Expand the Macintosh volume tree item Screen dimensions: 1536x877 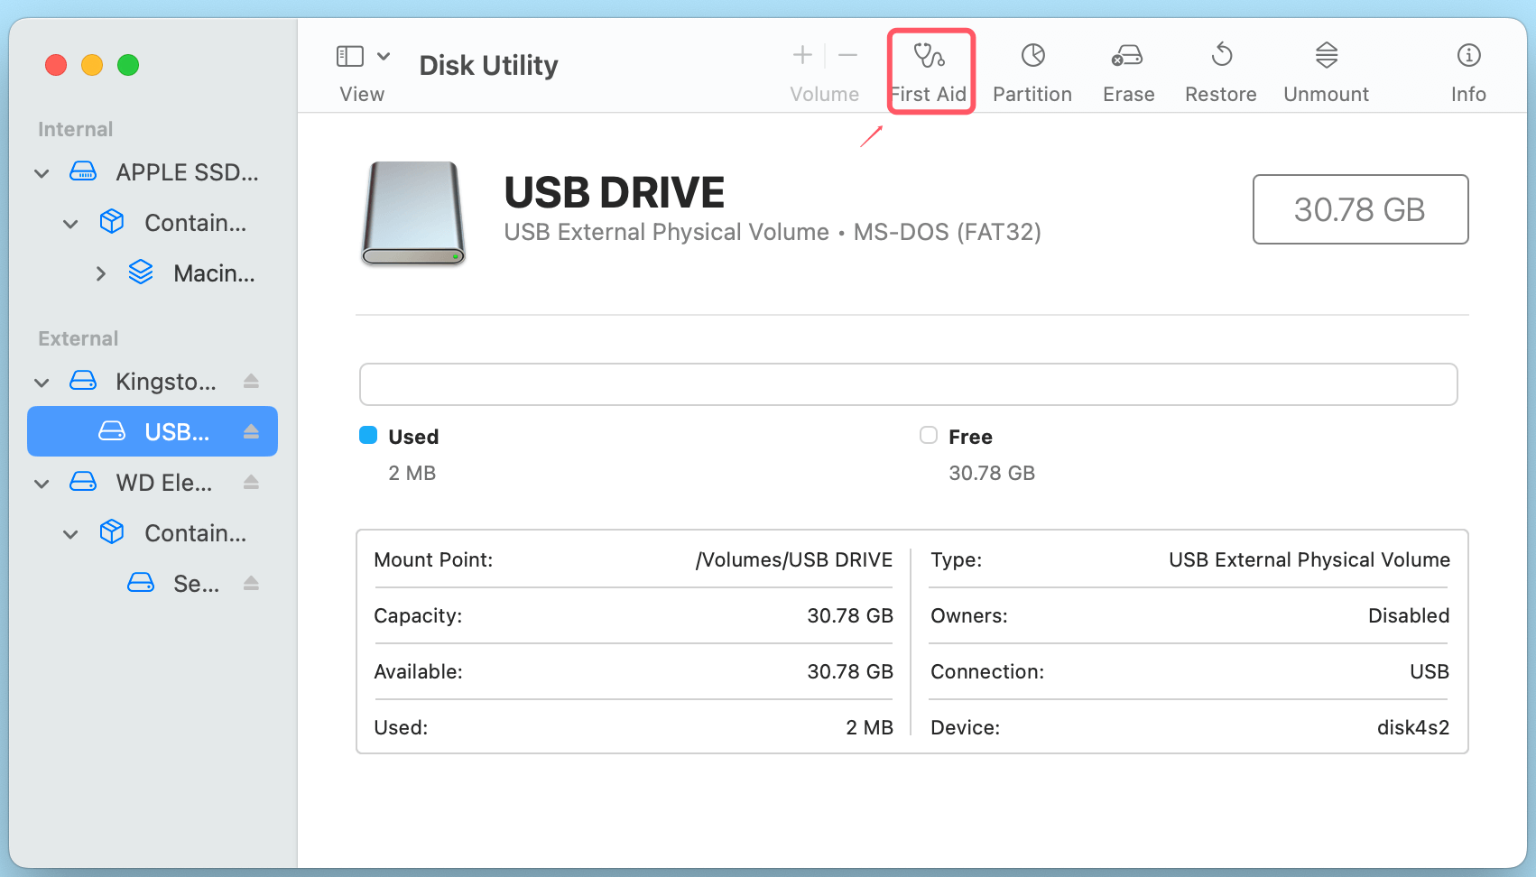click(x=100, y=272)
